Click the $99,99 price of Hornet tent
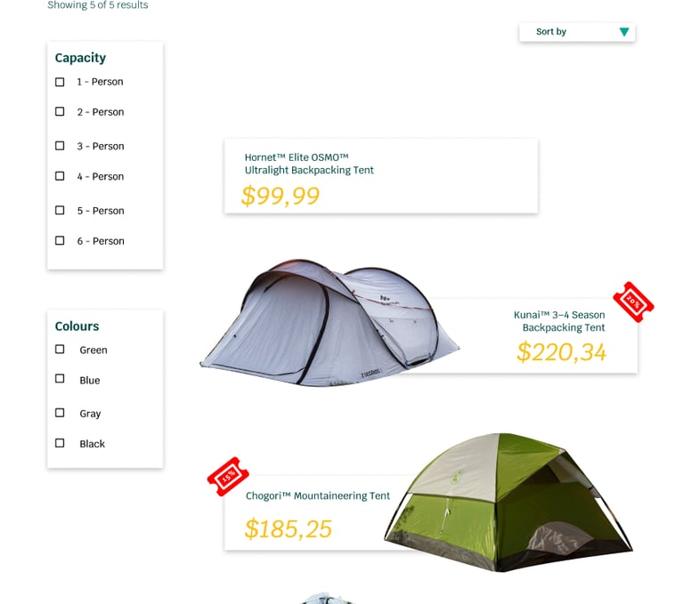 [280, 196]
